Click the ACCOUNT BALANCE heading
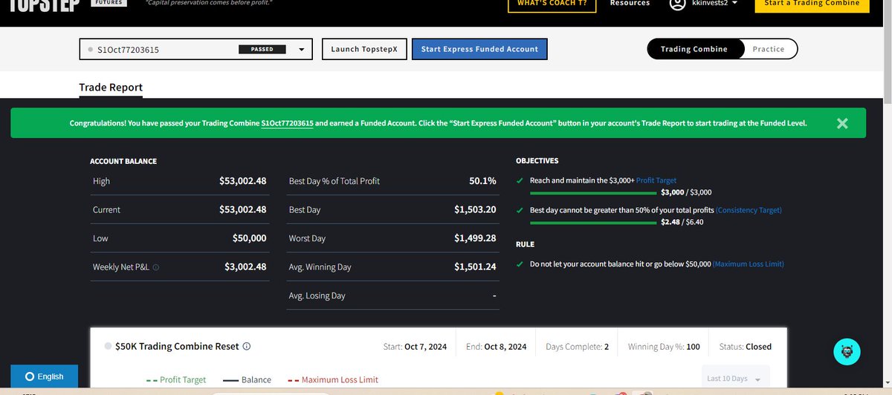 click(x=123, y=161)
